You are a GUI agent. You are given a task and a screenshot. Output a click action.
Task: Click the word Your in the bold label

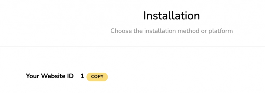click(x=33, y=76)
